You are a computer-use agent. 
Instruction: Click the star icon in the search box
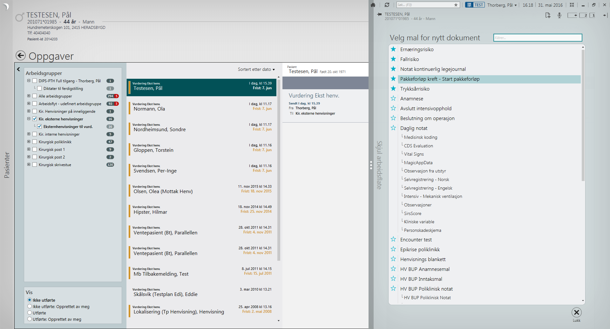(x=456, y=5)
